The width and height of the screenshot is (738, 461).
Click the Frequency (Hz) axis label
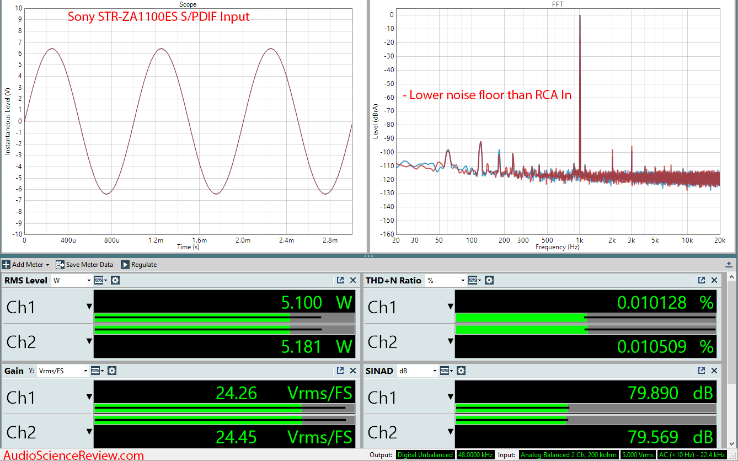[558, 247]
